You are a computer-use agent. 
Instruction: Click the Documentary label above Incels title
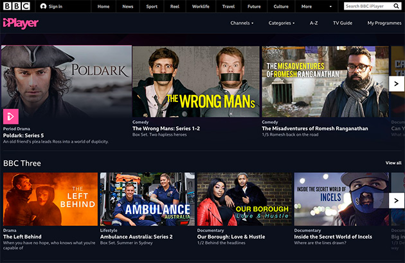pos(307,230)
